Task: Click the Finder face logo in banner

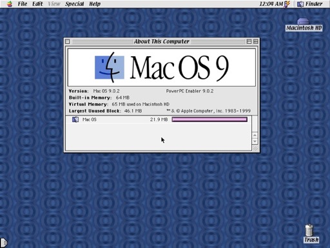Action: 110,67
